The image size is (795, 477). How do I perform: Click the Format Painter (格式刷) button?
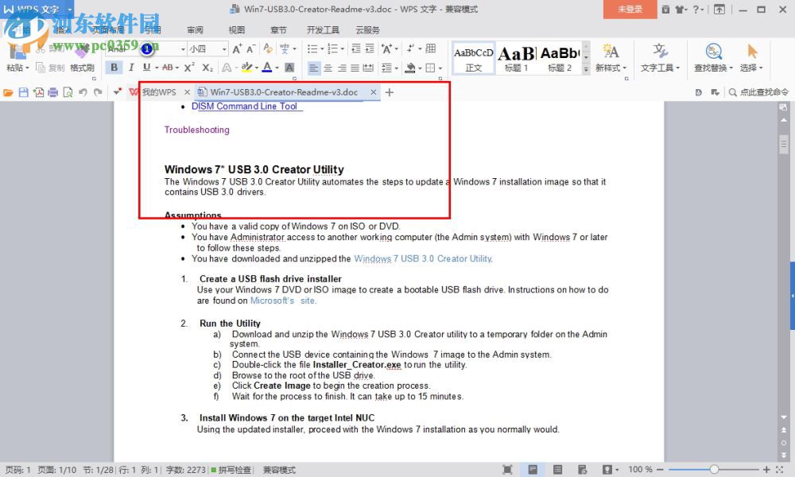(82, 68)
